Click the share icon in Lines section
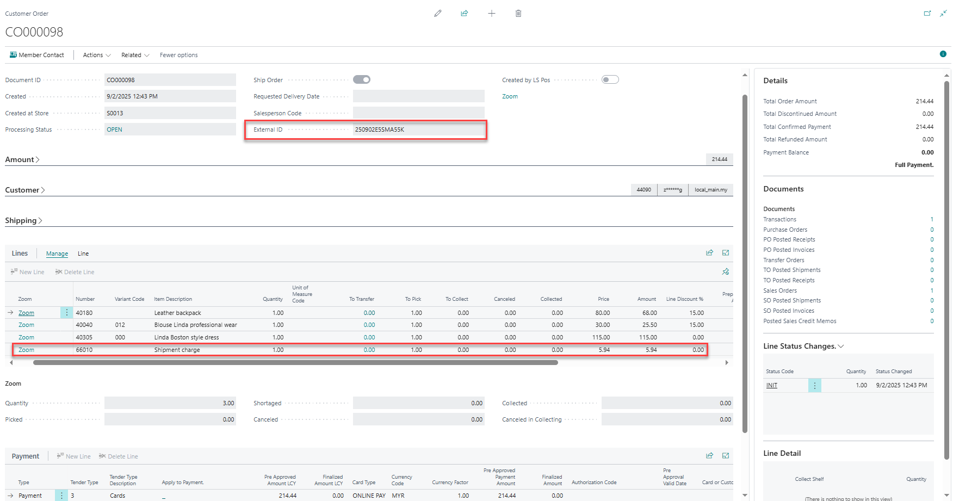Image resolution: width=953 pixels, height=501 pixels. point(709,253)
